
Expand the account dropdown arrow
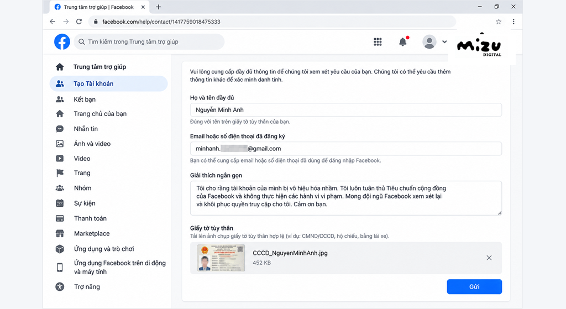click(x=444, y=42)
